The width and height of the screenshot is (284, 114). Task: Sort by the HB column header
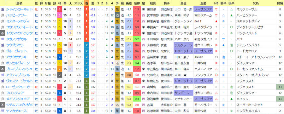(x=216, y=3)
